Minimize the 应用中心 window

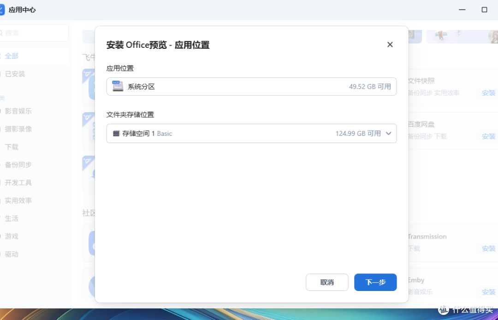point(462,10)
